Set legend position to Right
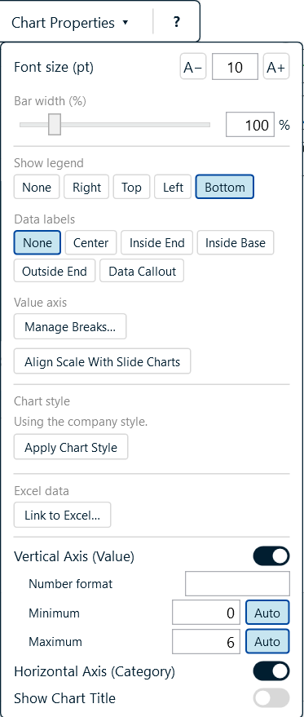The image size is (304, 717). point(86,187)
